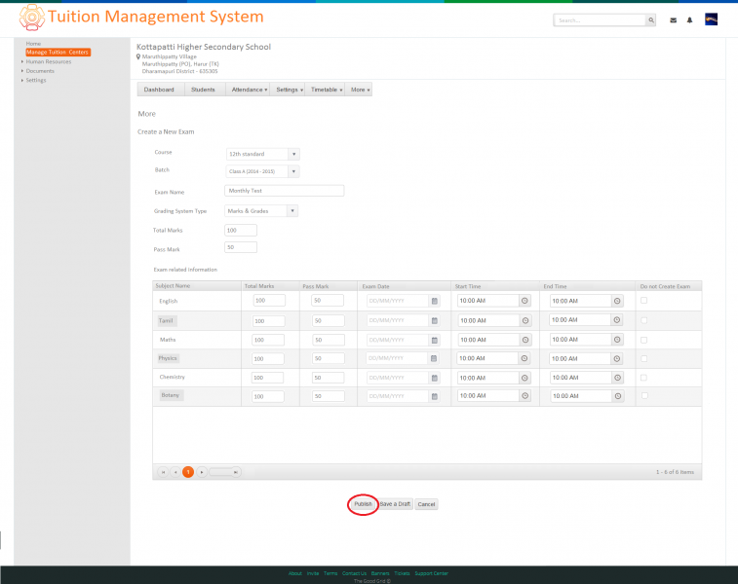
Task: Open clock picker for English end time
Action: [617, 301]
